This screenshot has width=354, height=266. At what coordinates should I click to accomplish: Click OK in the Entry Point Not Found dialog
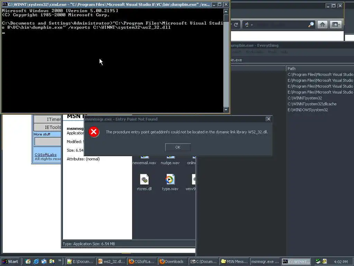[x=178, y=147]
